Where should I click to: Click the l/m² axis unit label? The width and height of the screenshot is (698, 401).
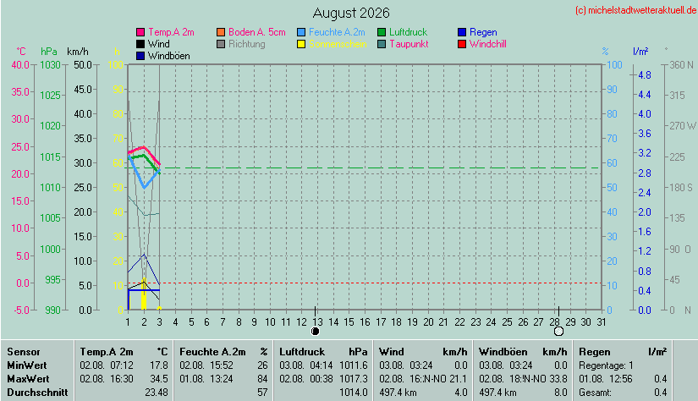click(x=640, y=52)
